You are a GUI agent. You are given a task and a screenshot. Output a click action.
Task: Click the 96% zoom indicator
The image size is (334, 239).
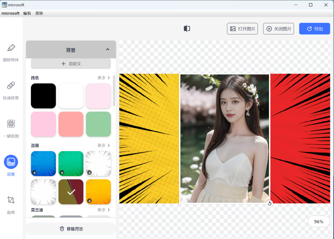[319, 221]
